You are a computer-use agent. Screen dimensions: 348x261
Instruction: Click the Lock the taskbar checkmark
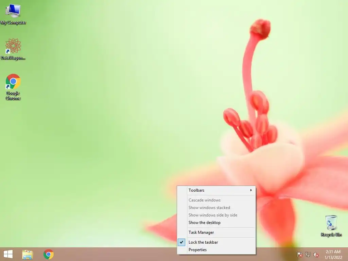181,242
